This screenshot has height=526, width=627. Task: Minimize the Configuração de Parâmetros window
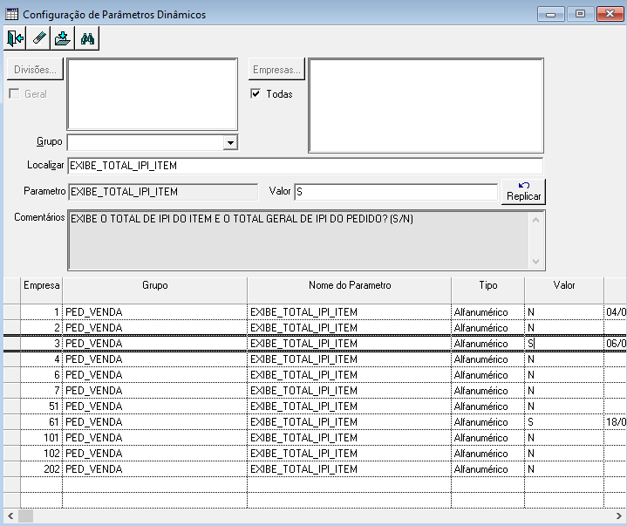point(550,14)
